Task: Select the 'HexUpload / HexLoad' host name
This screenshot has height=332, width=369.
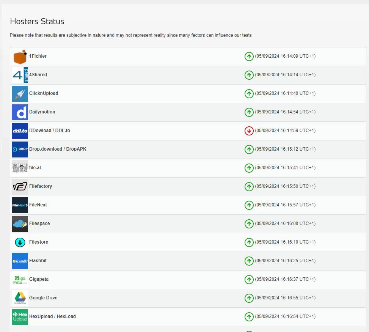Action: point(52,316)
